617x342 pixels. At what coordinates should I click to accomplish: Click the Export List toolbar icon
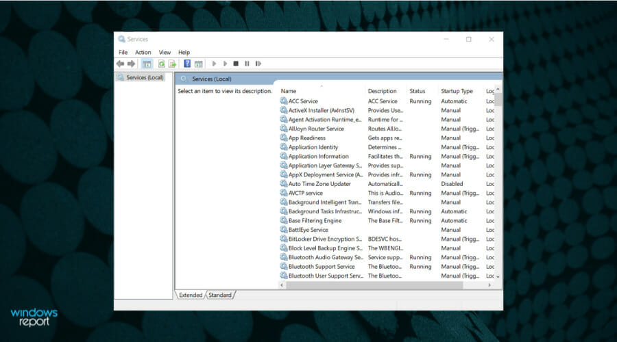pos(173,64)
